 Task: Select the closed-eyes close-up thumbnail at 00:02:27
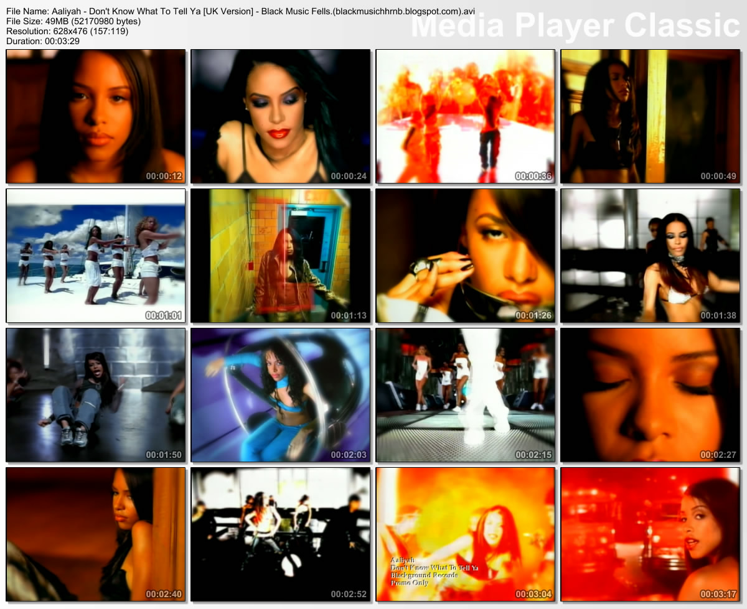click(650, 395)
